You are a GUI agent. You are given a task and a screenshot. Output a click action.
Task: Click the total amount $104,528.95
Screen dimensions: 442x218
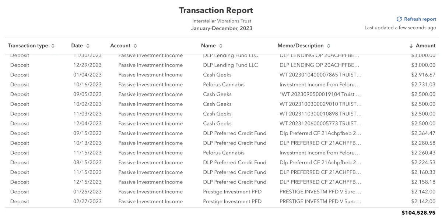tap(418, 213)
